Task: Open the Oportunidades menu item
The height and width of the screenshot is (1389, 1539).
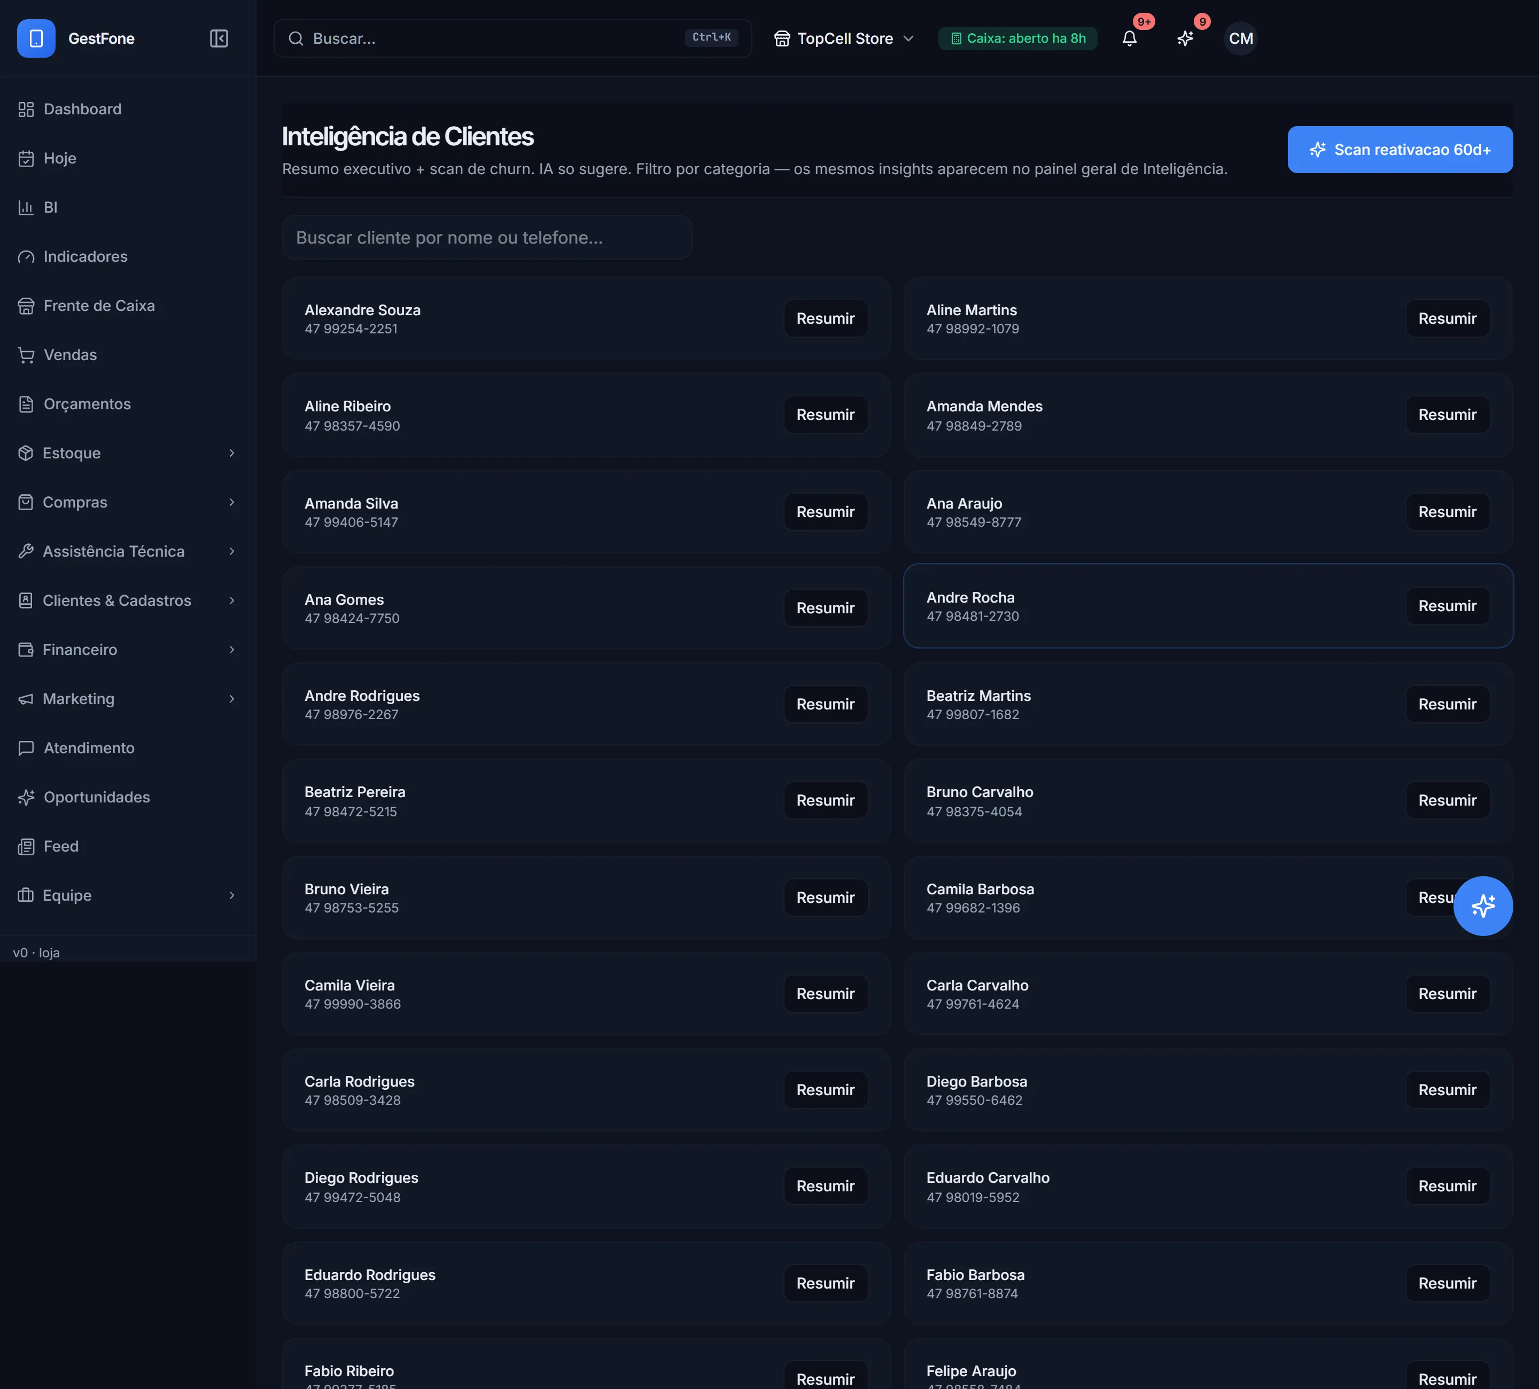Action: click(x=128, y=798)
